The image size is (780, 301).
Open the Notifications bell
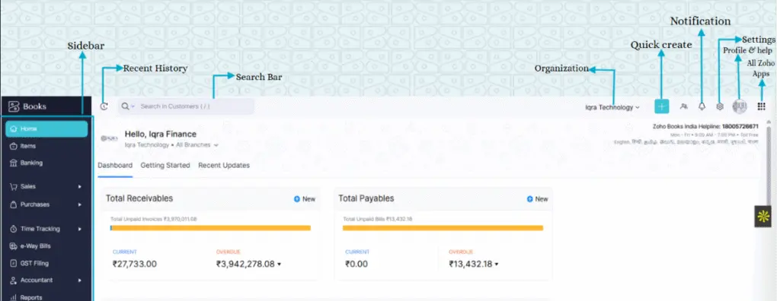(702, 106)
